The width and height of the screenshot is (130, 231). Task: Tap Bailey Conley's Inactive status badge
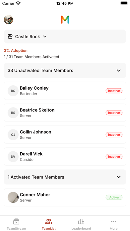pyautogui.click(x=114, y=91)
